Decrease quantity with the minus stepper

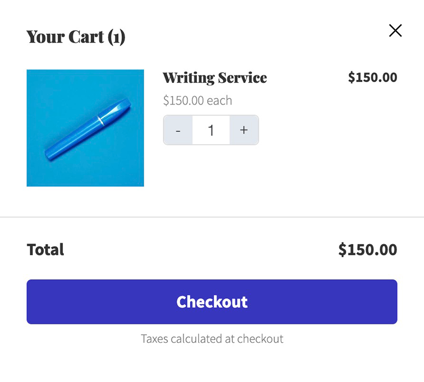coord(178,130)
